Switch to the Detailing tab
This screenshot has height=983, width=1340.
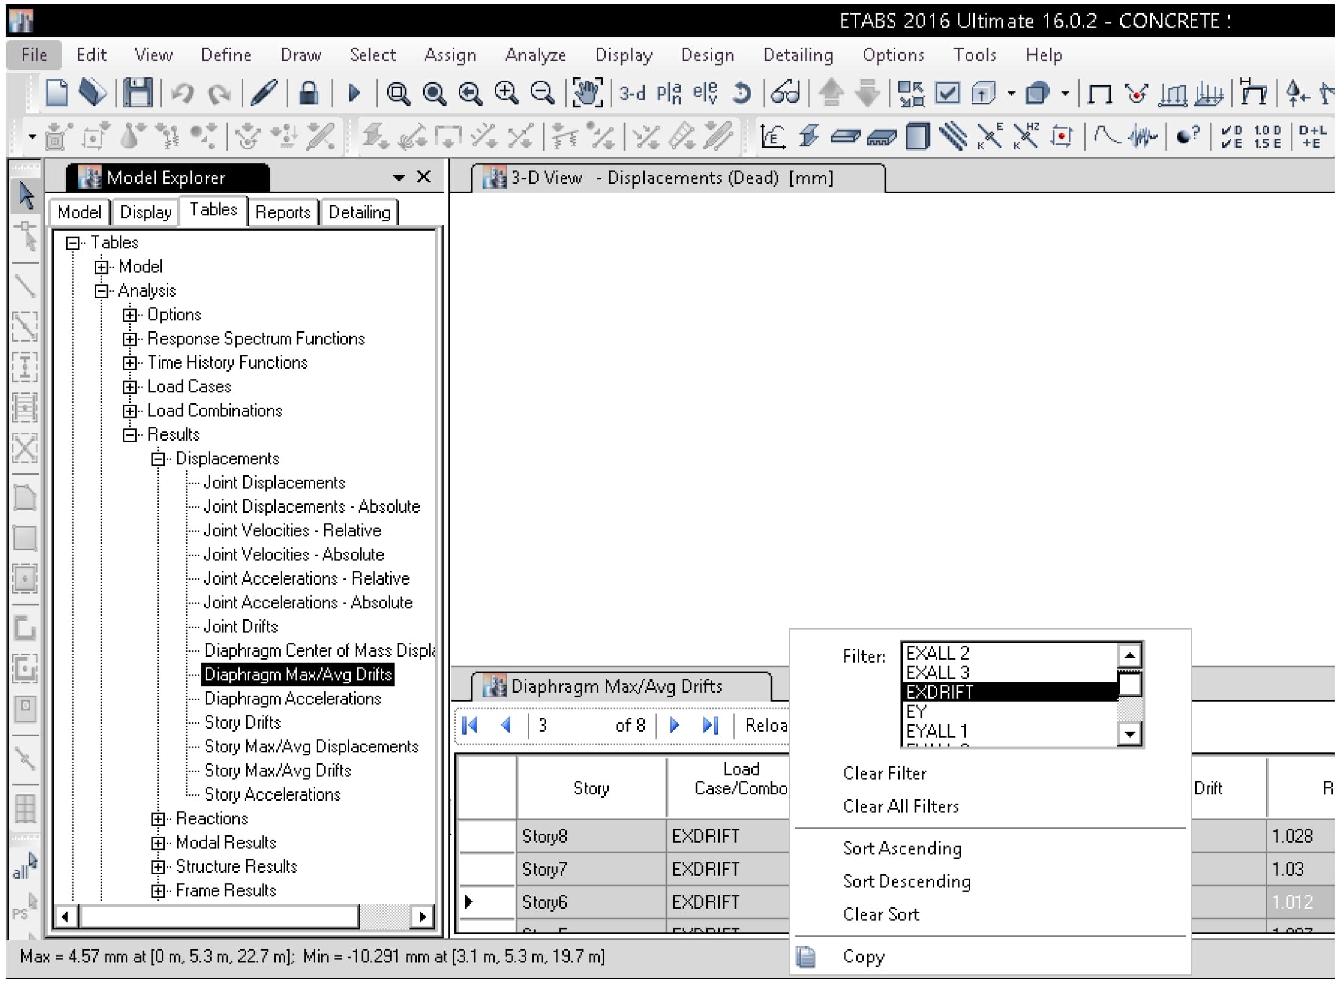pos(359,212)
